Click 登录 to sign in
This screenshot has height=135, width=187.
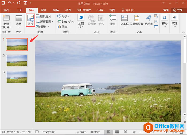pyautogui.click(x=166, y=10)
